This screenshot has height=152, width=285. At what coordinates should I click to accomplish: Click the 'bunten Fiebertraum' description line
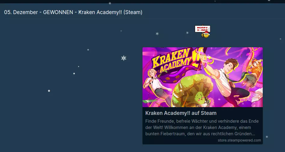[200, 134]
